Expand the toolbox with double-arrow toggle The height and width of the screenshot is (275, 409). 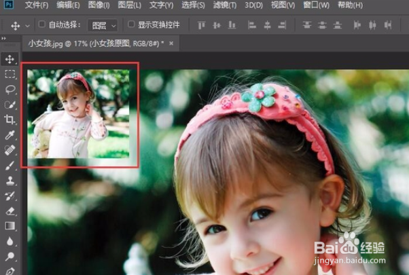click(3, 38)
